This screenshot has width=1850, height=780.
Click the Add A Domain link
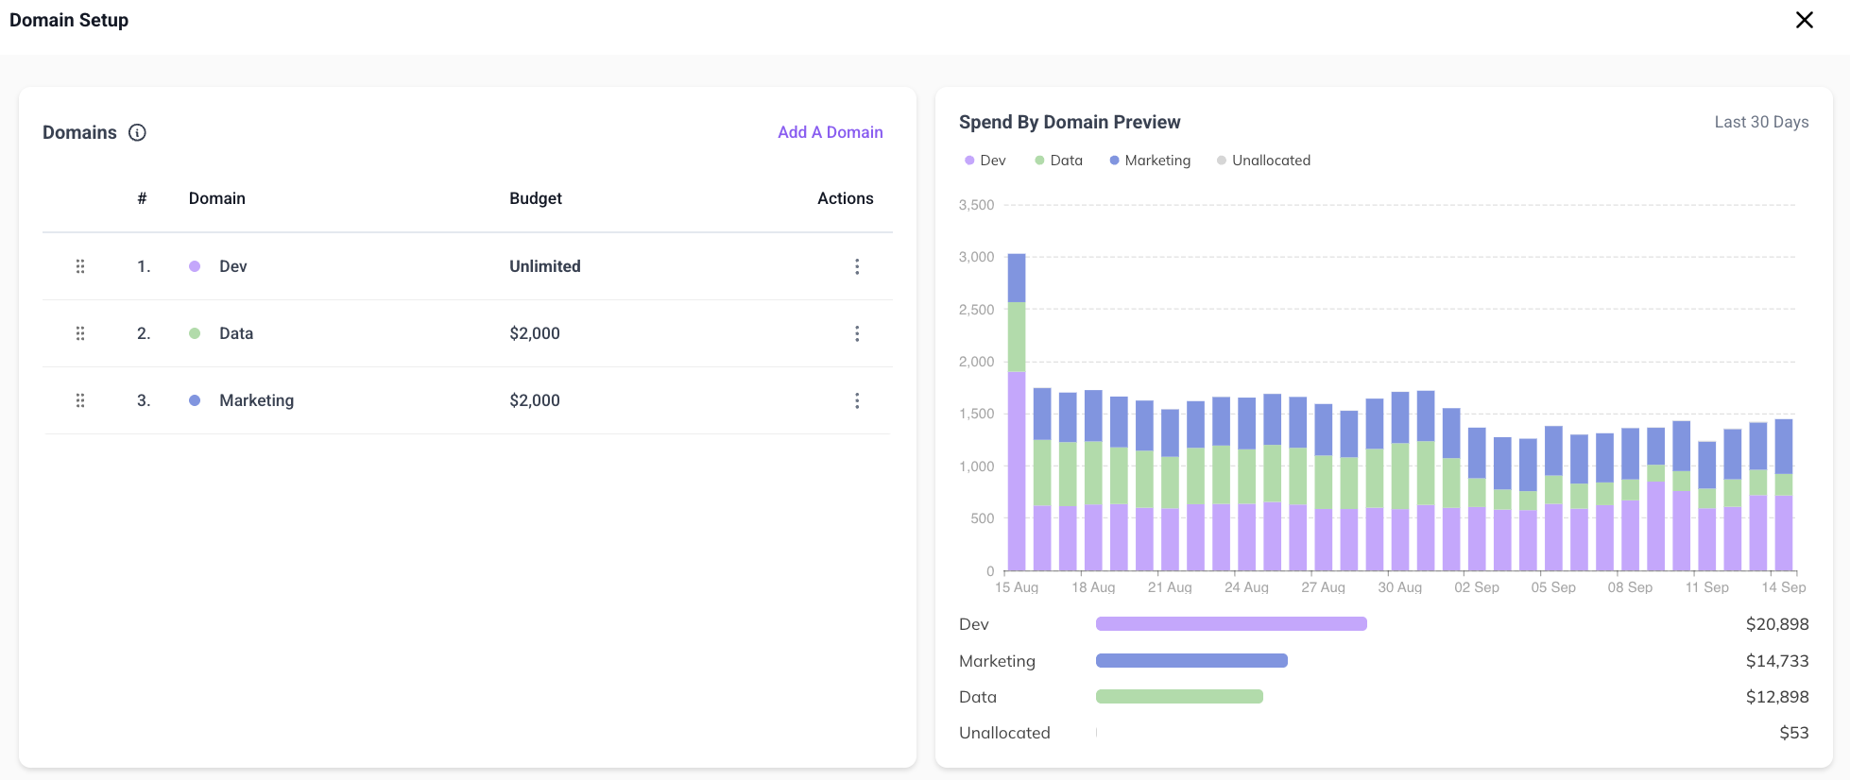(830, 132)
